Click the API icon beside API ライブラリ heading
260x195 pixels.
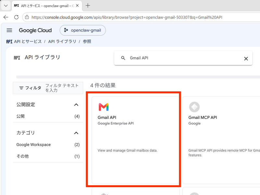point(17,58)
